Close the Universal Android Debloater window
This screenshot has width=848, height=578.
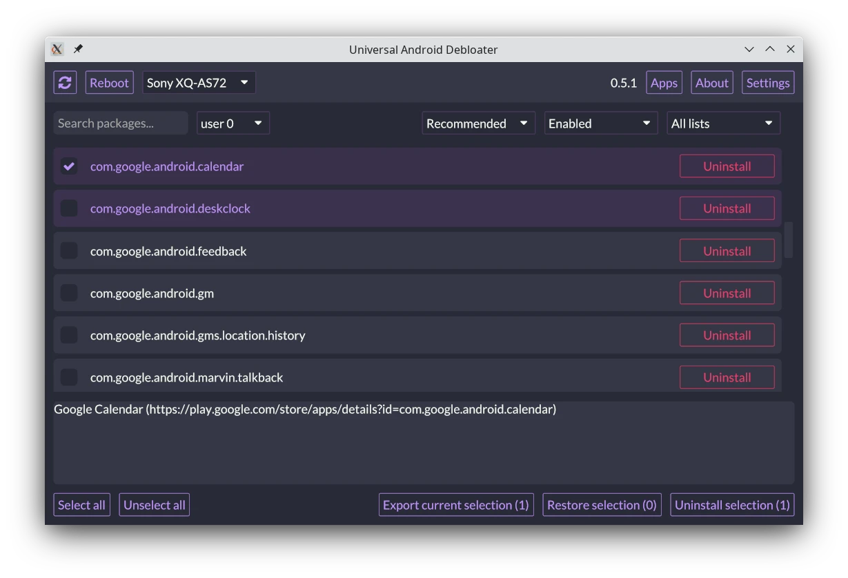791,49
